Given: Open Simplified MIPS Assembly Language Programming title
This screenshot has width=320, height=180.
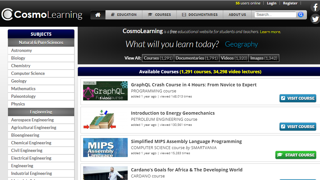Looking at the screenshot, I should coord(186,141).
